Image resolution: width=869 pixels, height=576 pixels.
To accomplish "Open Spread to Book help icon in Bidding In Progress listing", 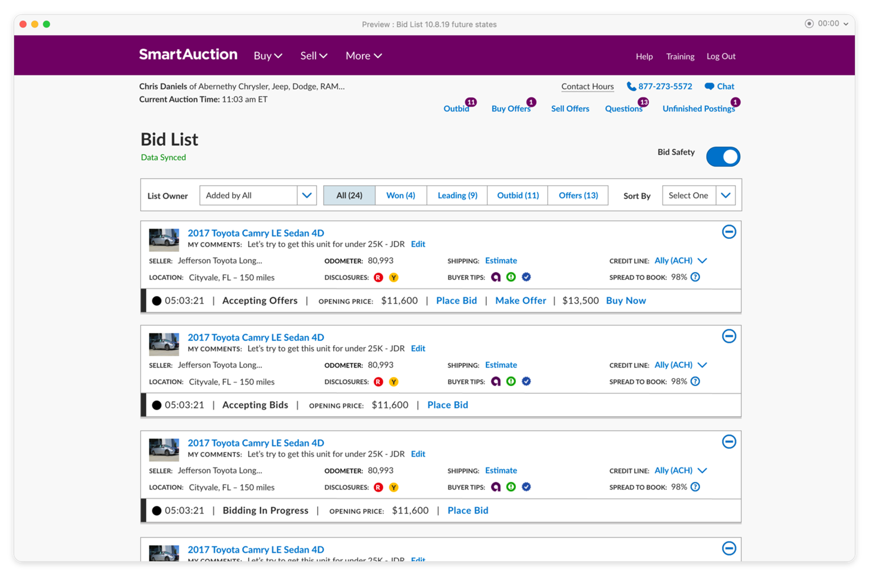I will point(695,487).
